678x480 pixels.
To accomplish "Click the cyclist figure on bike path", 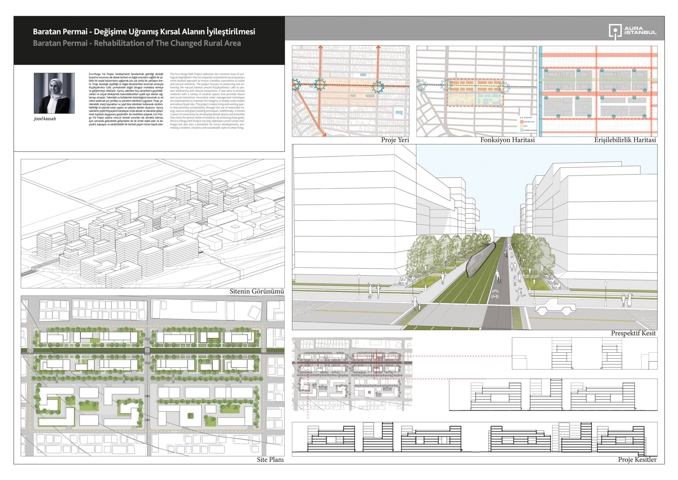I will 498,276.
